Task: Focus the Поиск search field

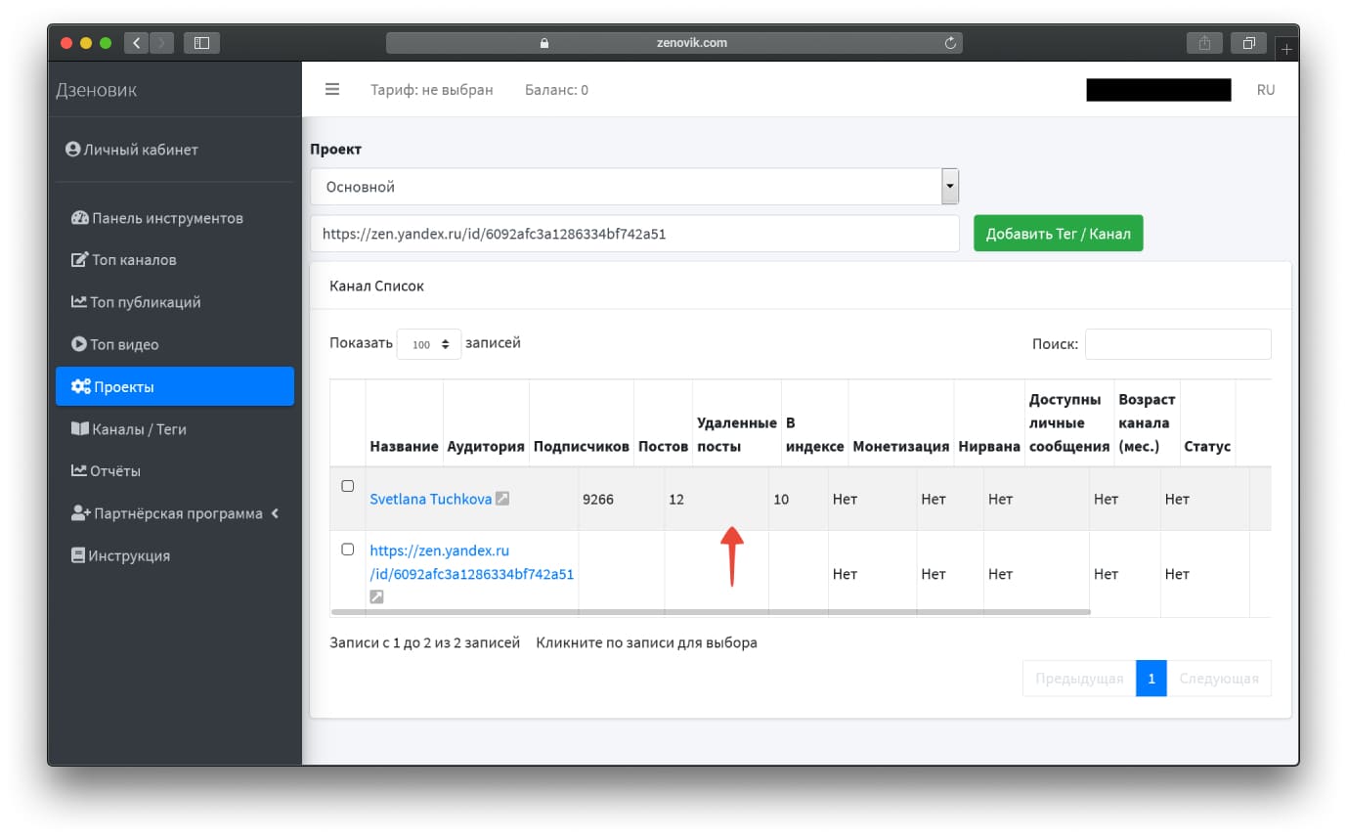Action: pyautogui.click(x=1178, y=344)
